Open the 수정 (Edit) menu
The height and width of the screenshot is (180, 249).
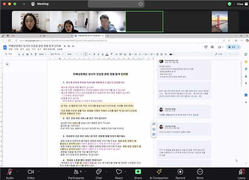click(x=16, y=49)
